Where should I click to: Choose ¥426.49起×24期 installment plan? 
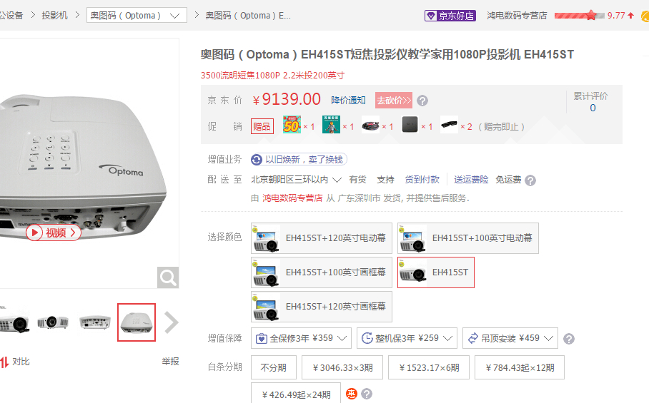(296, 393)
